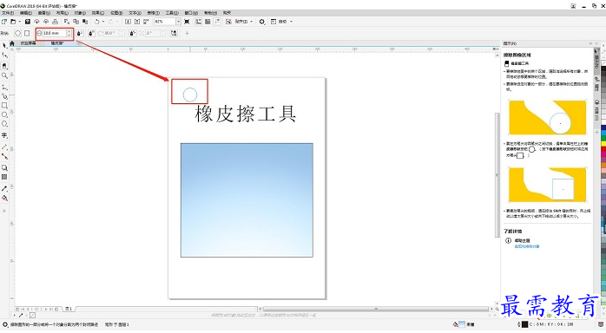Image resolution: width=606 pixels, height=333 pixels.
Task: Click the Undo arrow icon
Action: [97, 22]
